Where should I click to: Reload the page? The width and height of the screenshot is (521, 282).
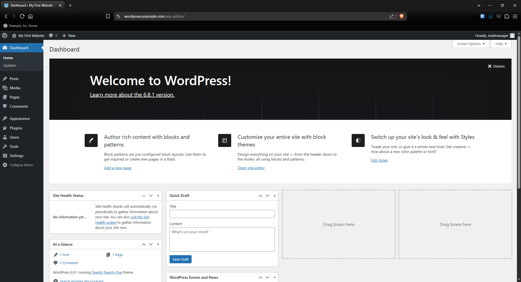tap(22, 16)
